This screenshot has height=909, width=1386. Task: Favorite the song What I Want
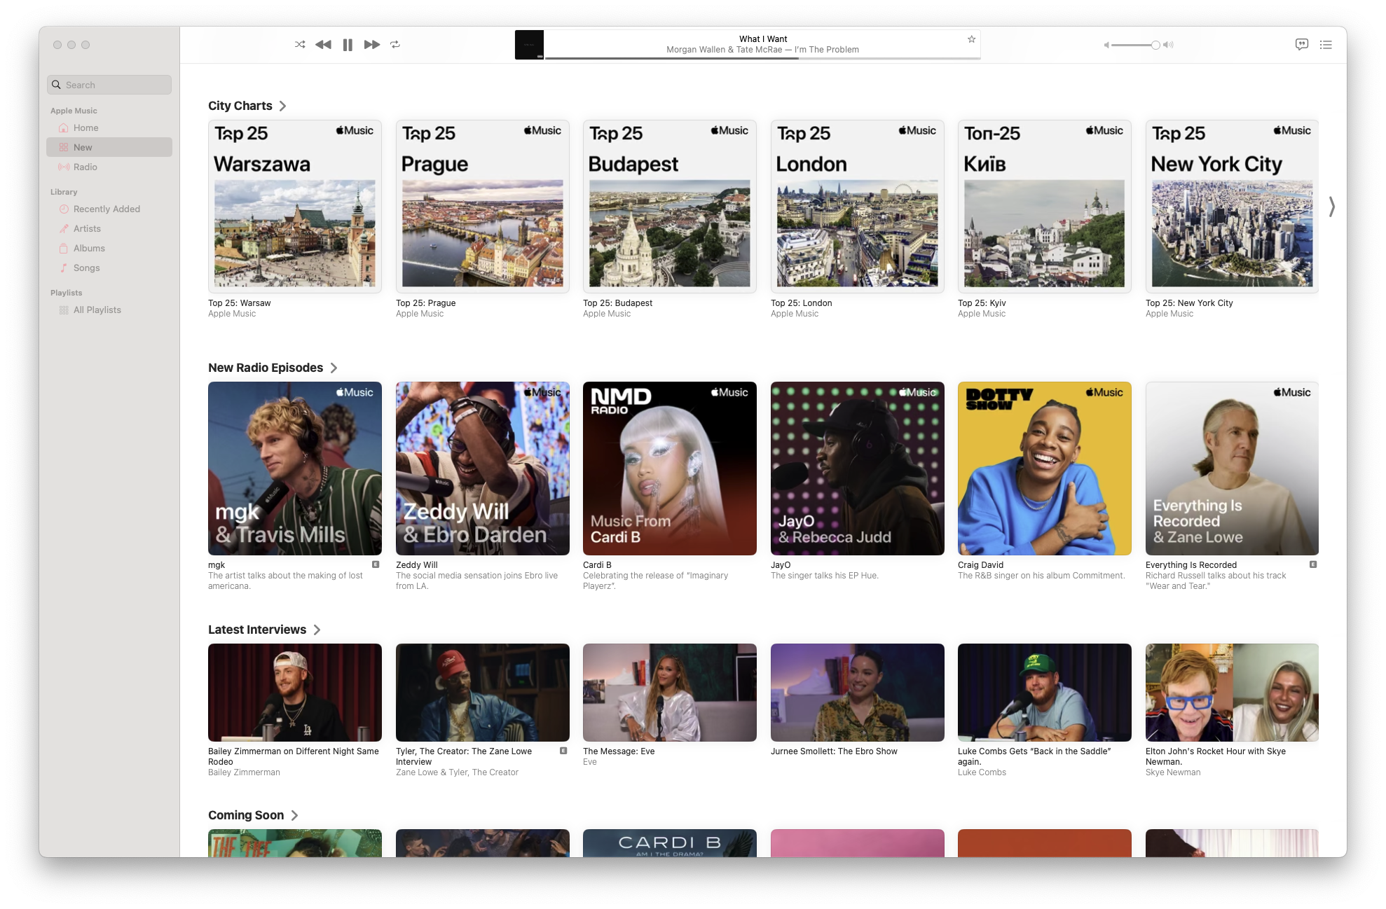click(x=971, y=39)
